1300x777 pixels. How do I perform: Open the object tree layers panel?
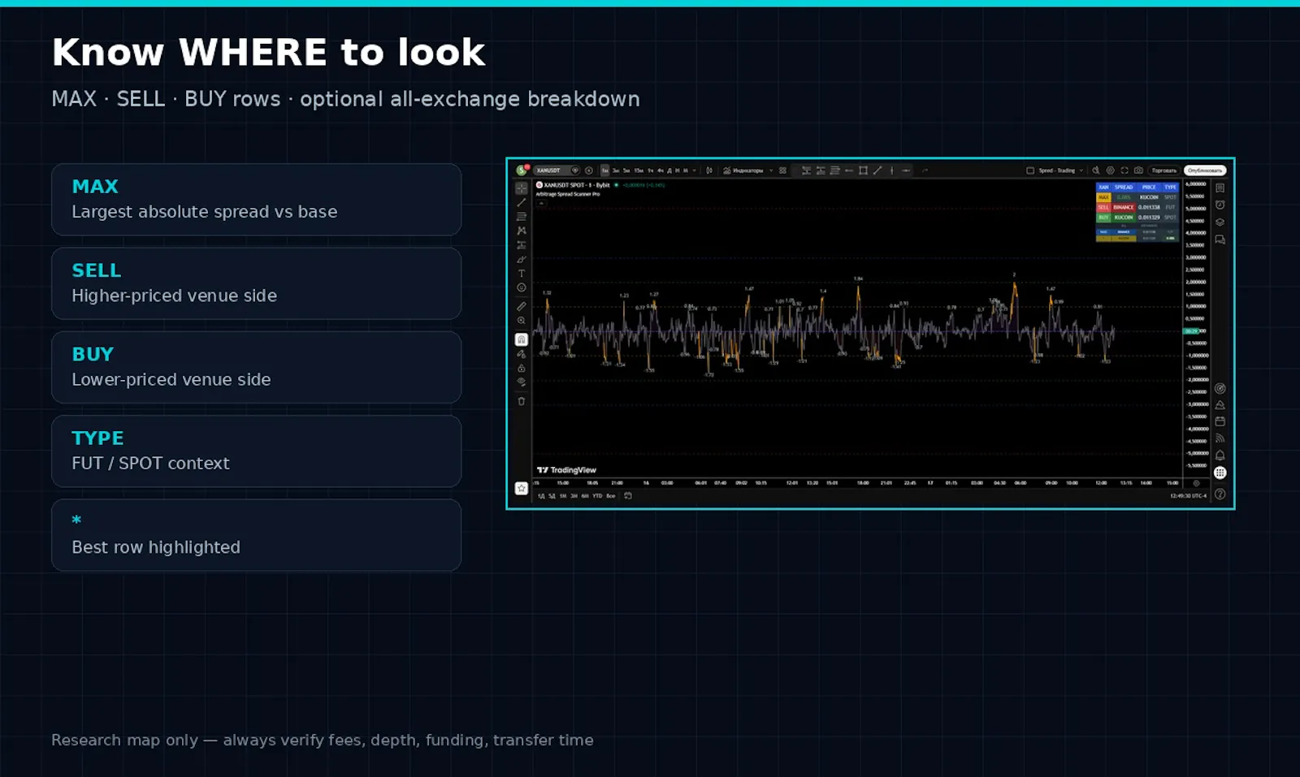1220,222
